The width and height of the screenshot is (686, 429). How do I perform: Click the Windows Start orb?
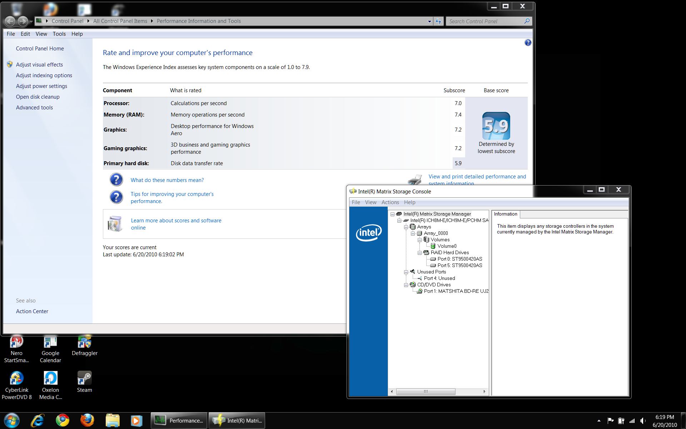pos(12,420)
